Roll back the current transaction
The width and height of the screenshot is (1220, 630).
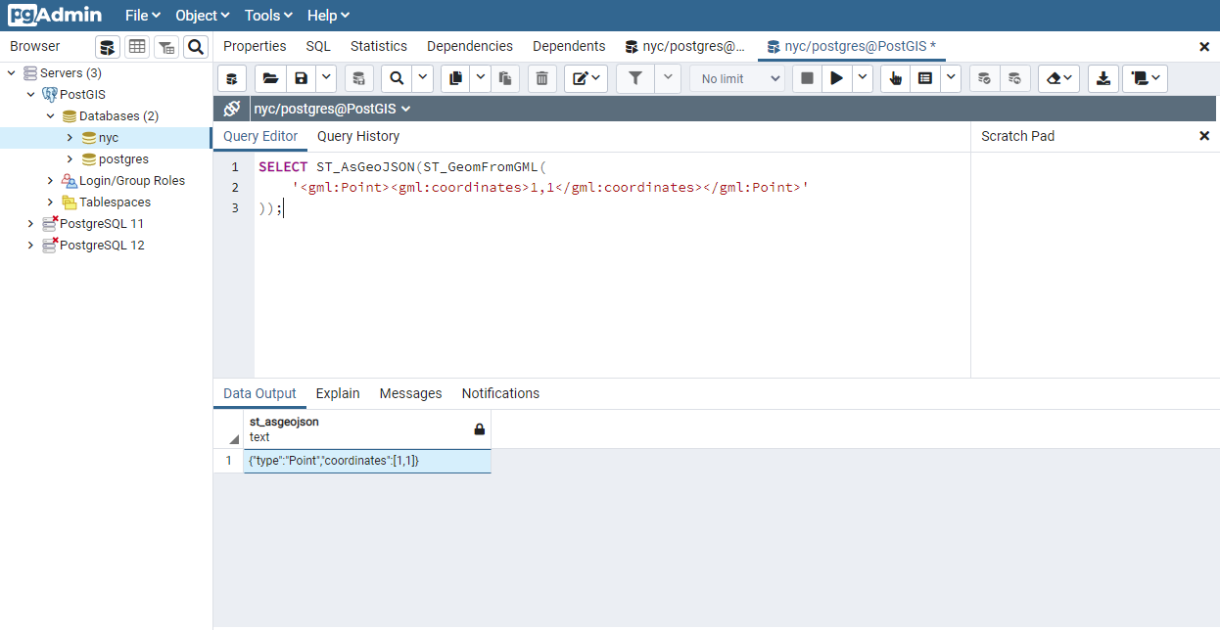[x=1012, y=78]
